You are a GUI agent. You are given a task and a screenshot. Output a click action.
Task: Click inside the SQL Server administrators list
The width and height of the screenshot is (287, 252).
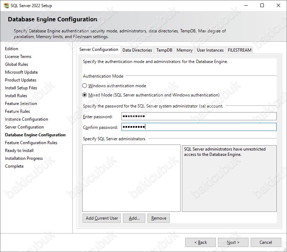tap(131, 178)
